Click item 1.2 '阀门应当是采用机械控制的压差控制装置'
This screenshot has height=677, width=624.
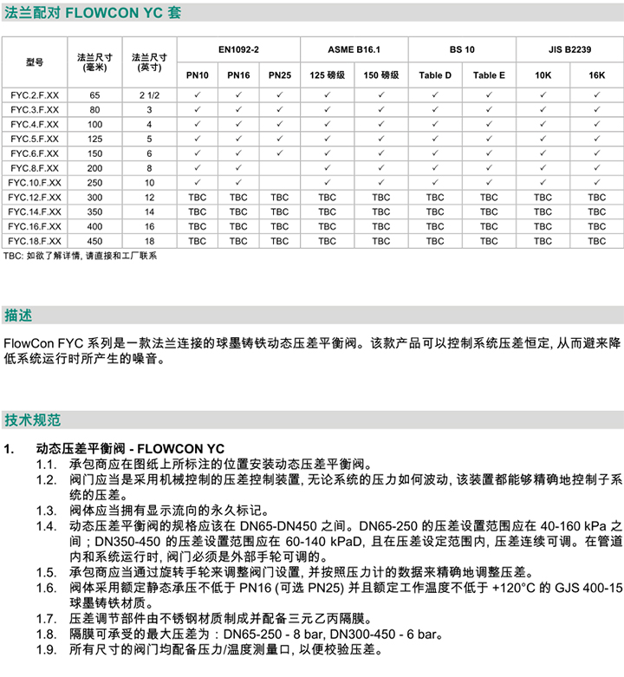pos(346,487)
